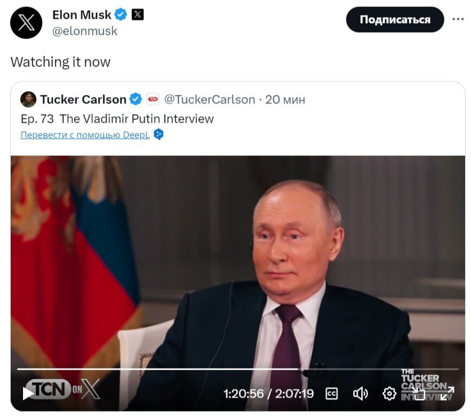Click the TCN logo emoji in Tucker's handle
This screenshot has width=471, height=419.
pos(152,99)
